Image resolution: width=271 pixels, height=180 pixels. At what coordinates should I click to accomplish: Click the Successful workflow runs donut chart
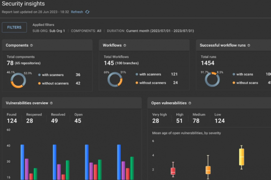pos(211,79)
